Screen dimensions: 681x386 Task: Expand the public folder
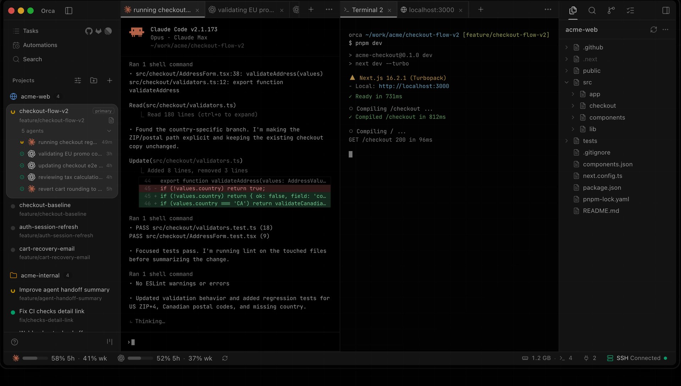click(566, 71)
